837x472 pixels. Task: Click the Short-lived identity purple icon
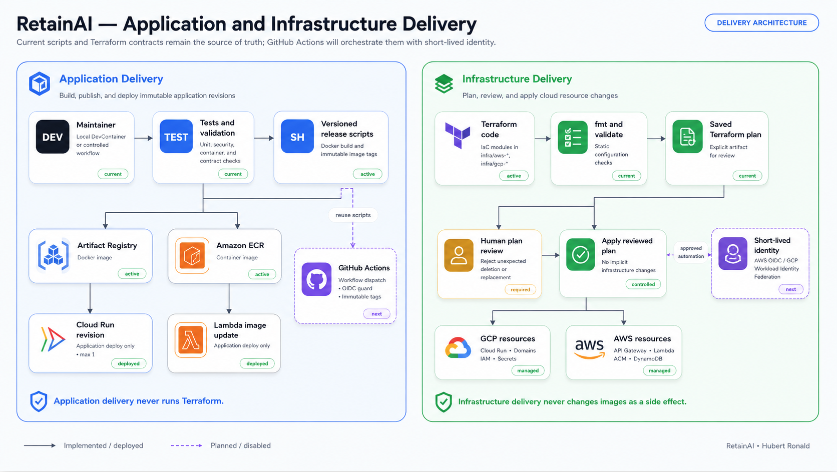point(733,253)
